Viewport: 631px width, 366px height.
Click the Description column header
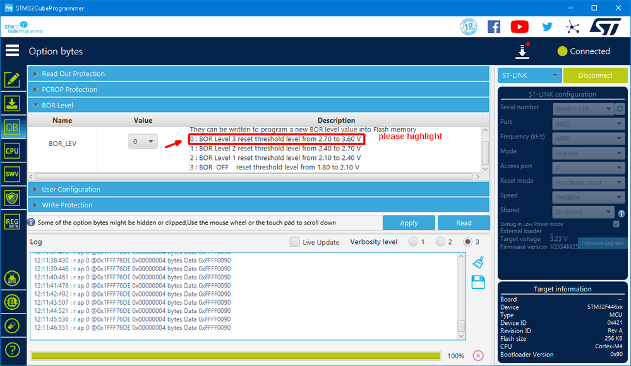coord(336,120)
